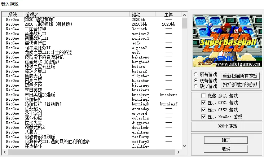
Task: Select the 所有游戏 radio option
Action: (195, 75)
